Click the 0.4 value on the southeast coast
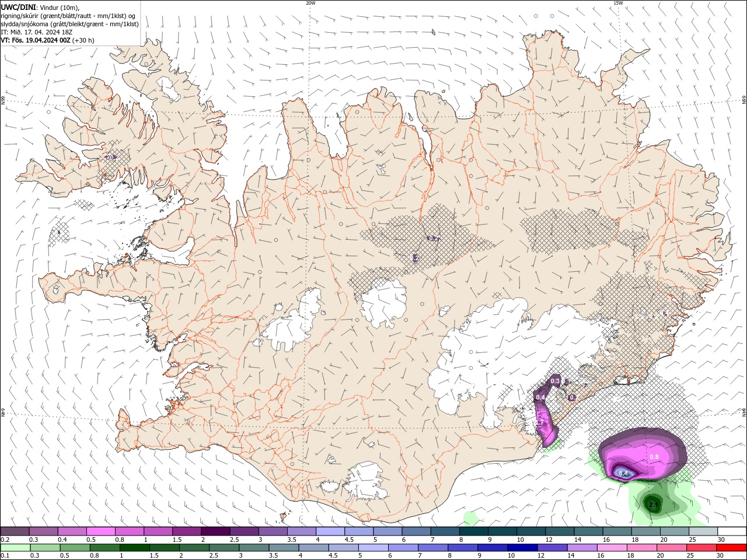Viewport: 747px width, 560px height. tap(540, 397)
